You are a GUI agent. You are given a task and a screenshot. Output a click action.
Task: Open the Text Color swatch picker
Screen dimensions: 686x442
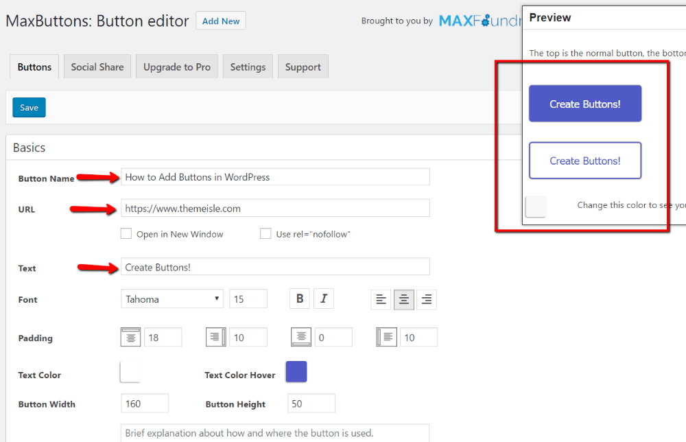pos(130,371)
